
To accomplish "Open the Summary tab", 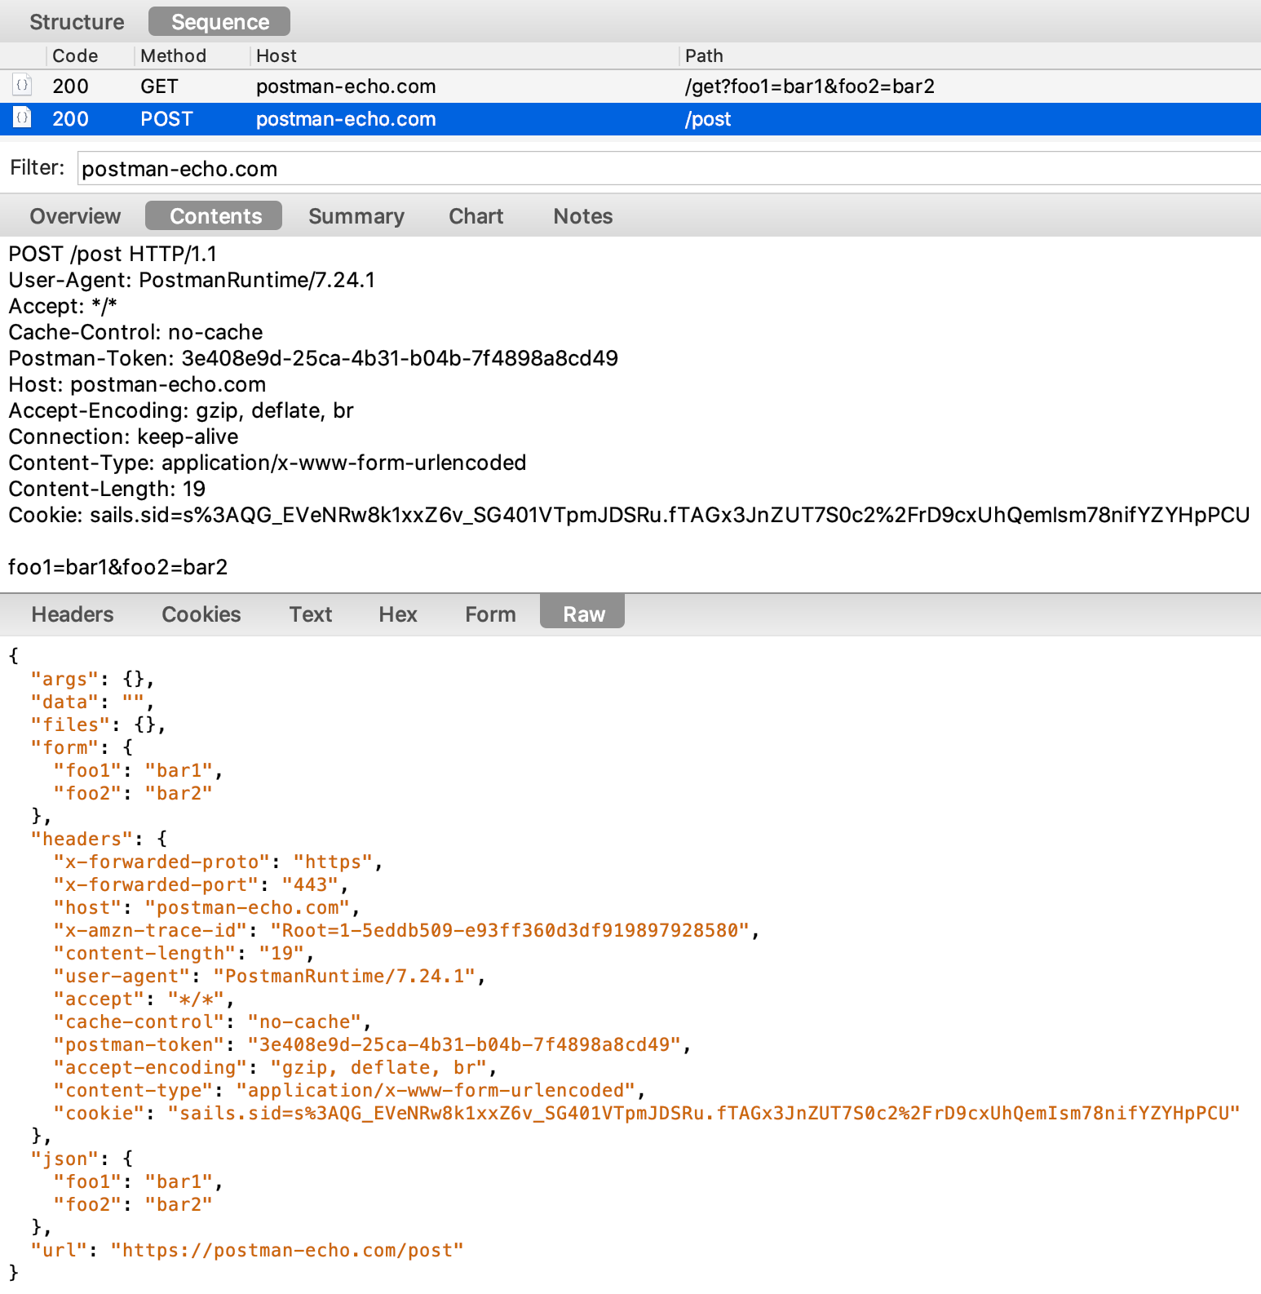I will (x=356, y=216).
